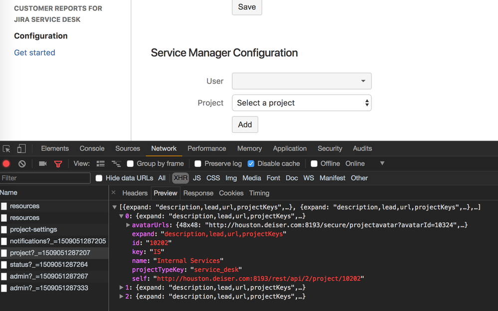Open the Get started link

(34, 53)
